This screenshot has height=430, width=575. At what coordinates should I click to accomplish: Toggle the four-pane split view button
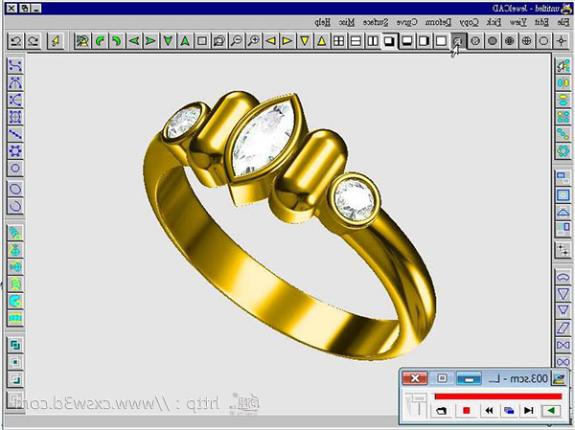338,41
